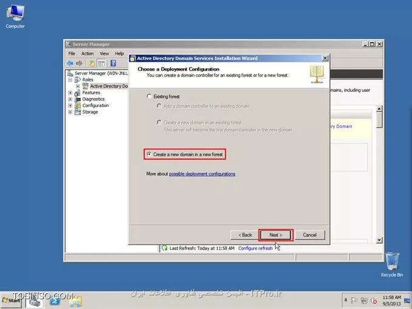Screen dimensions: 412x309
Task: Click the Up one level toolbar icon
Action: [x=91, y=63]
